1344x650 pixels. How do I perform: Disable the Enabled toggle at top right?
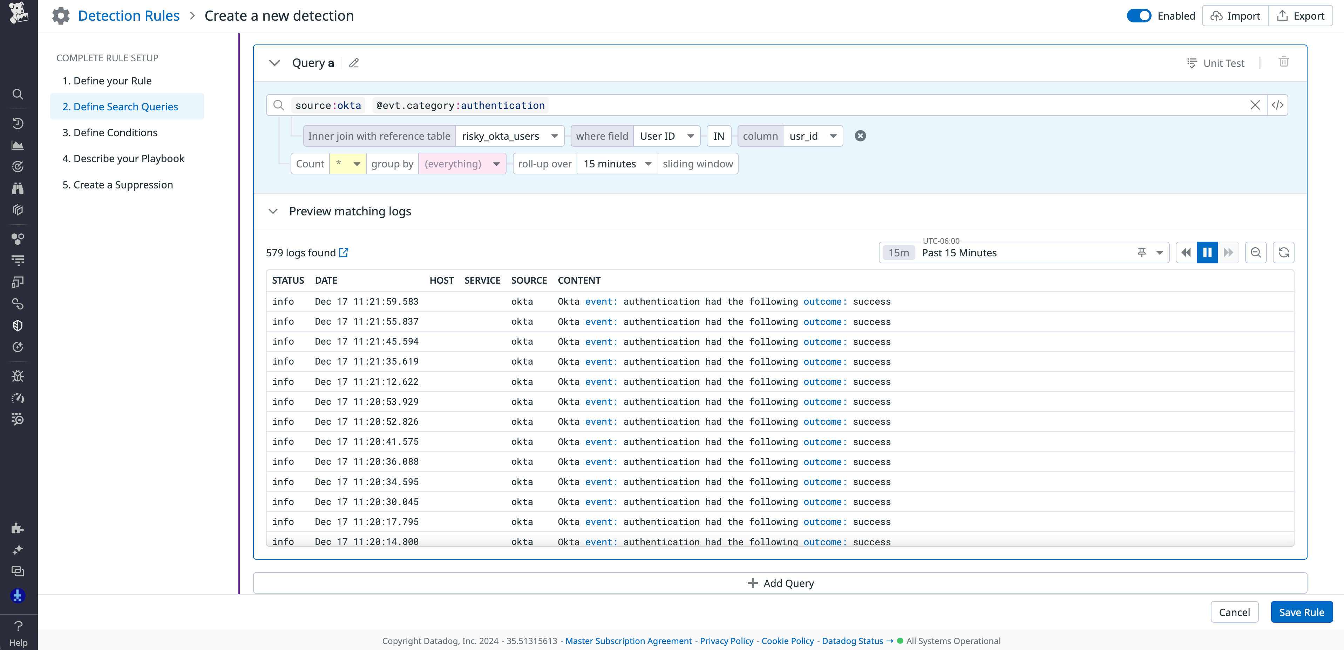1139,16
